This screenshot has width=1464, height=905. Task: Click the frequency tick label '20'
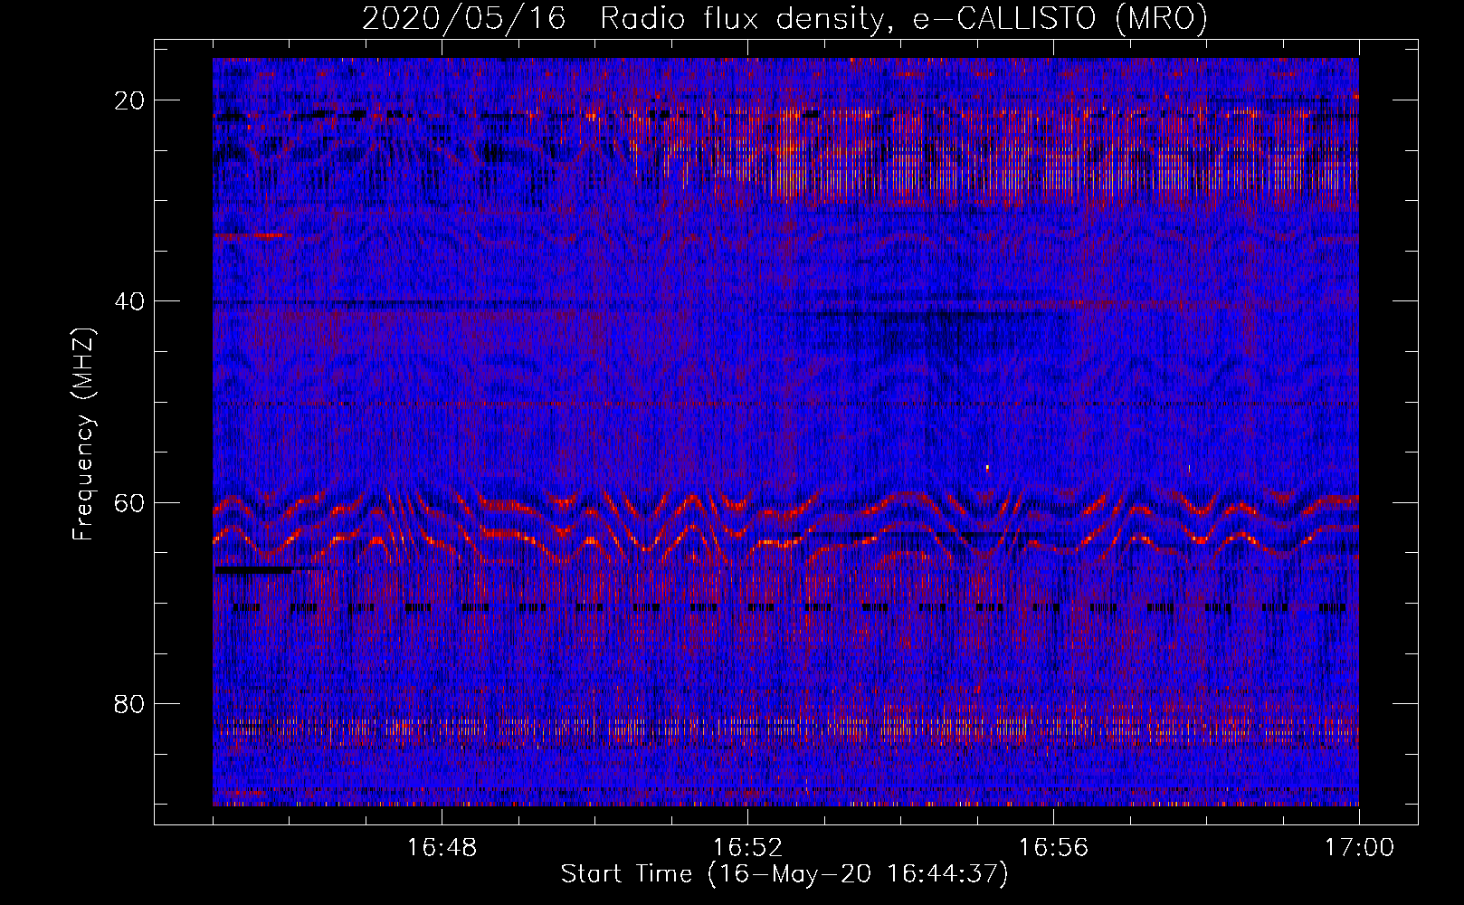tap(130, 100)
